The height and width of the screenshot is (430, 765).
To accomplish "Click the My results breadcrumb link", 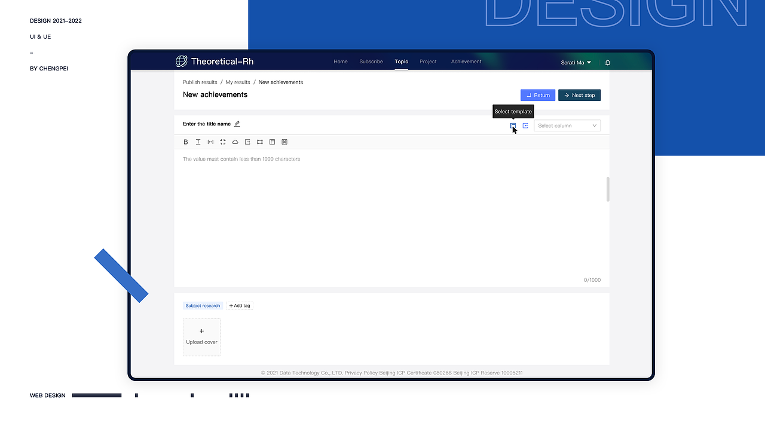I will [238, 82].
